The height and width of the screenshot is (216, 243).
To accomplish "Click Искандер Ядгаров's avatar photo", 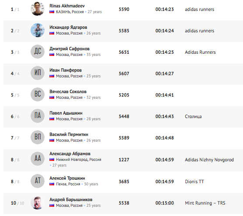I will pyautogui.click(x=38, y=30).
